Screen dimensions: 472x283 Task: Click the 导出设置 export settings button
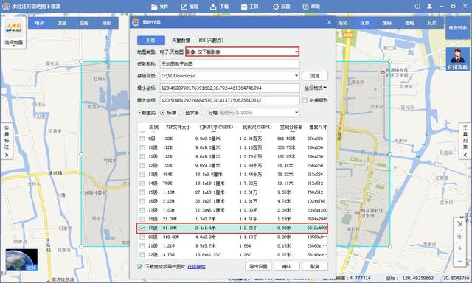coord(258,267)
